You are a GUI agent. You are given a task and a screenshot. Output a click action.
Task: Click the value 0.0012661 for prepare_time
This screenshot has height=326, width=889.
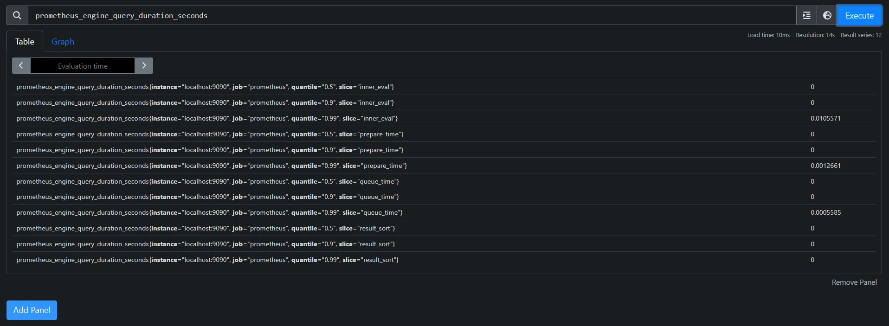826,166
